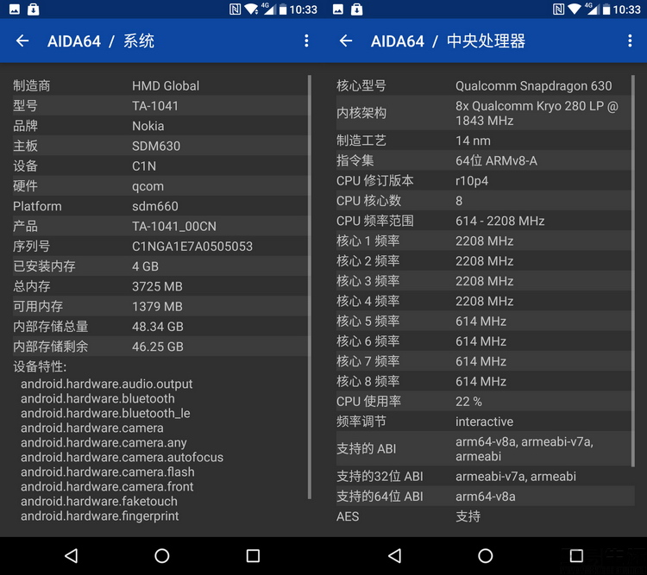This screenshot has height=575, width=647.
Task: Open three-dot overflow menu on 中央处理器 screen
Action: click(630, 41)
